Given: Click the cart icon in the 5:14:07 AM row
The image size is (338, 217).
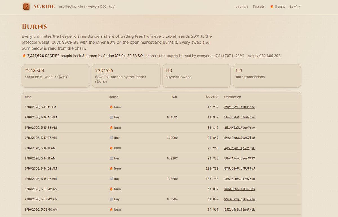Looking at the screenshot, I should 111,179.
